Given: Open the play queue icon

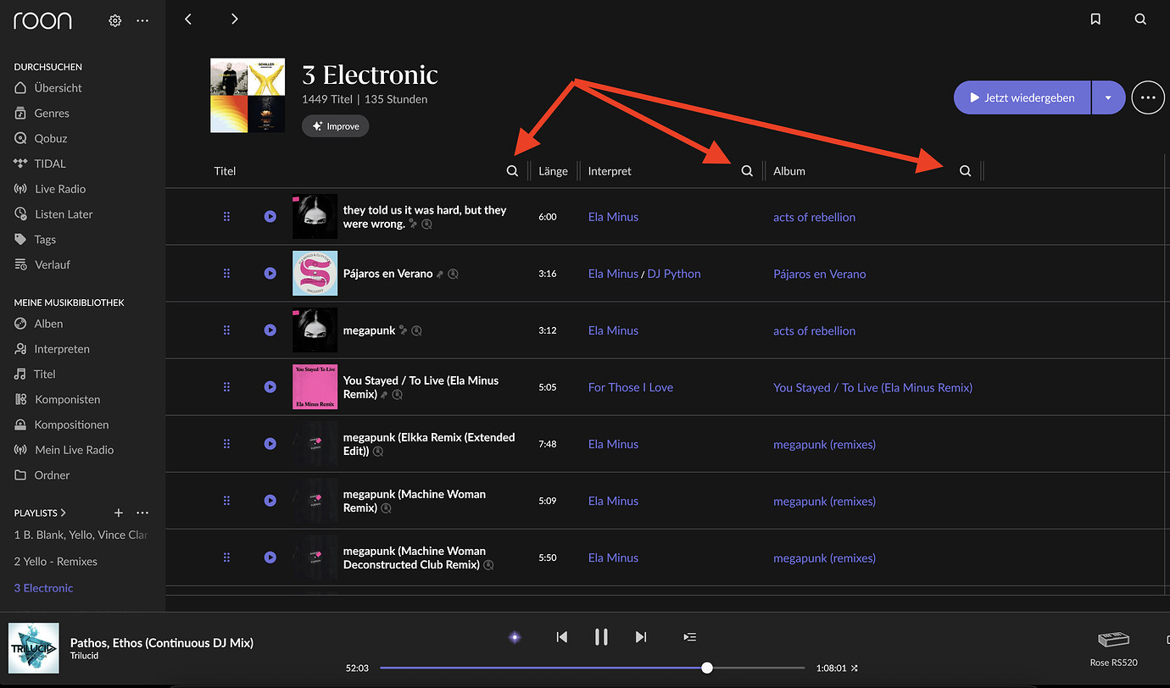Looking at the screenshot, I should click(x=690, y=637).
